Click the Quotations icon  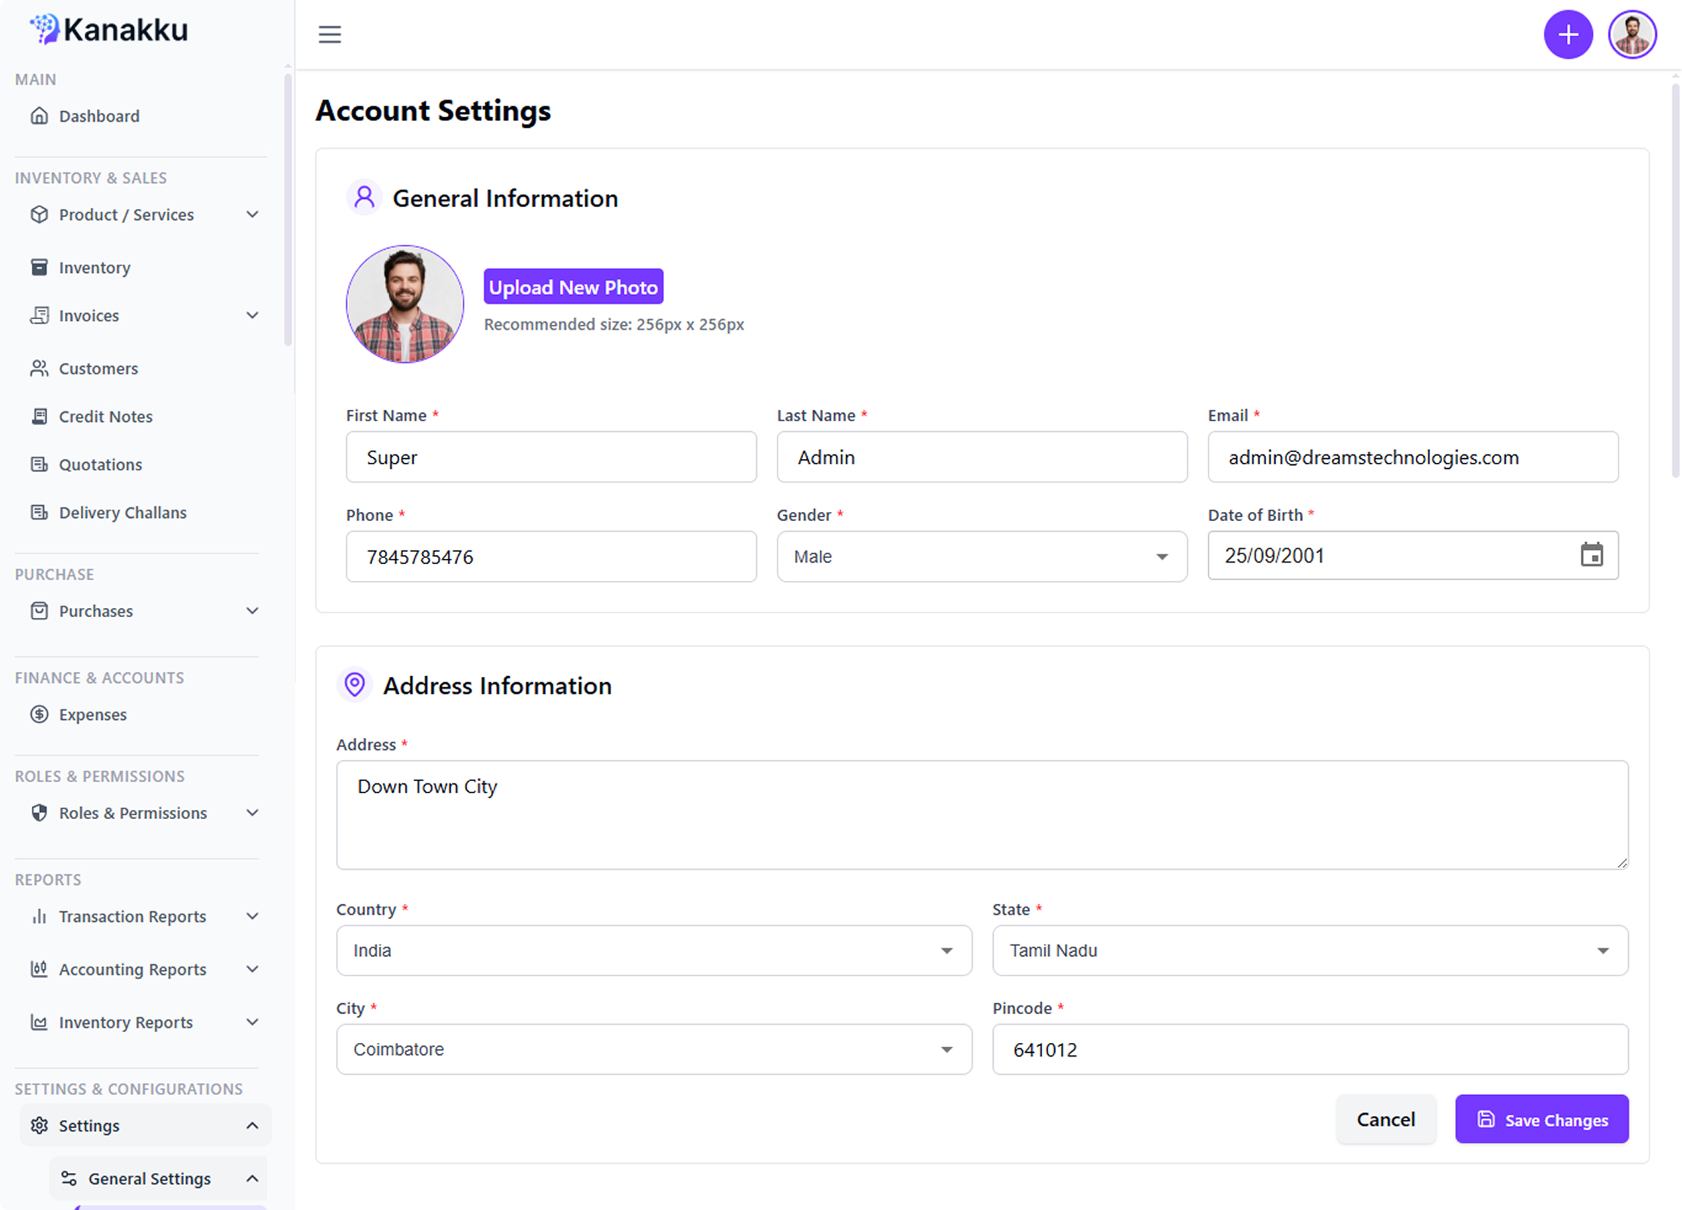[x=39, y=464]
